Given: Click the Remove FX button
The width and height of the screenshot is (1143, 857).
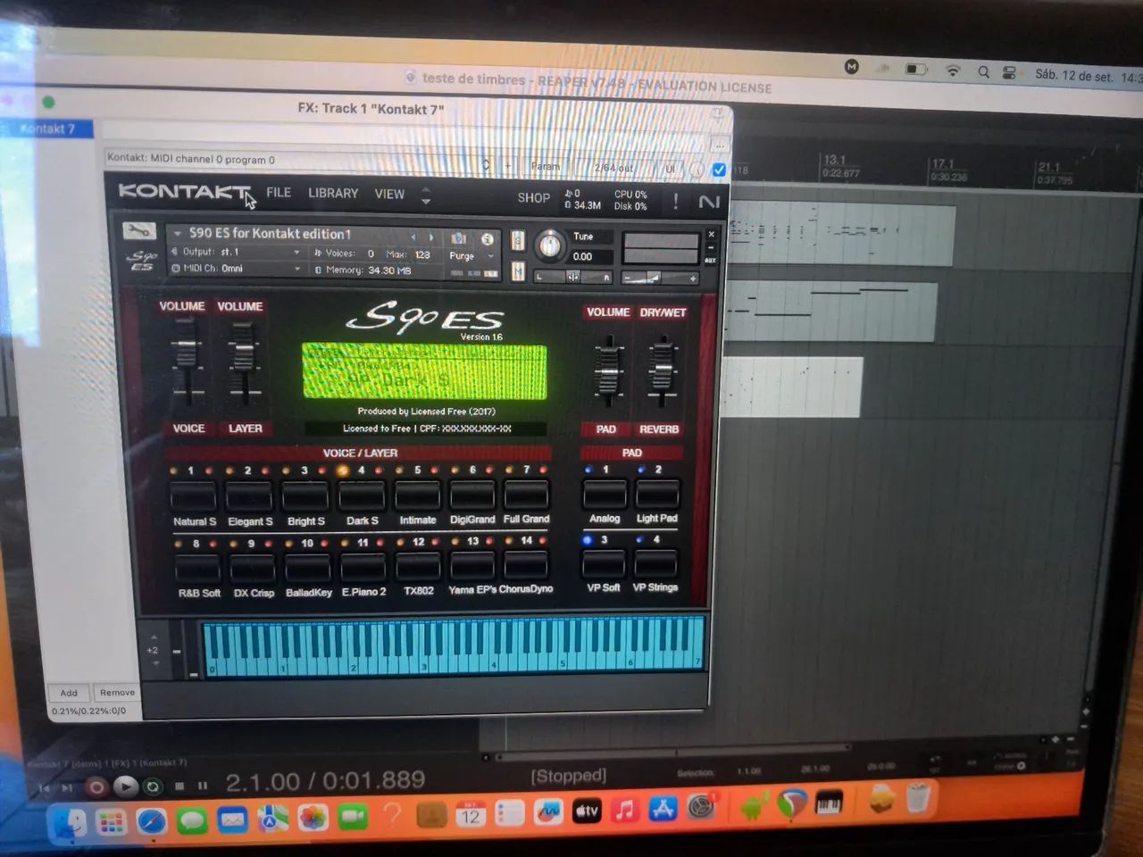Looking at the screenshot, I should pos(117,693).
